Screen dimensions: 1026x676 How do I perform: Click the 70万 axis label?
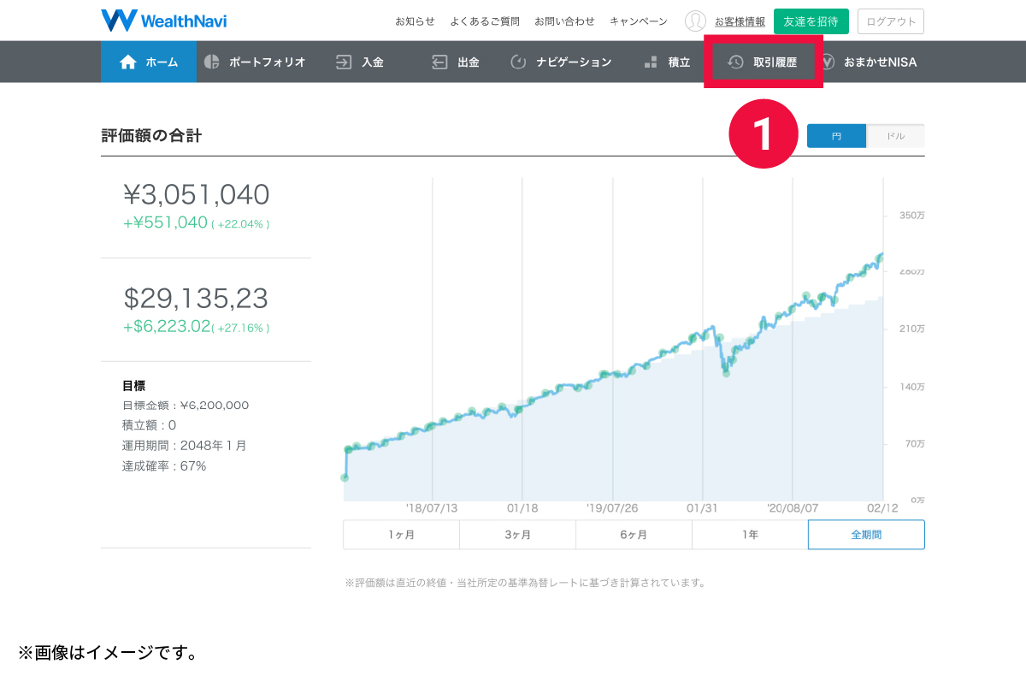(x=914, y=444)
